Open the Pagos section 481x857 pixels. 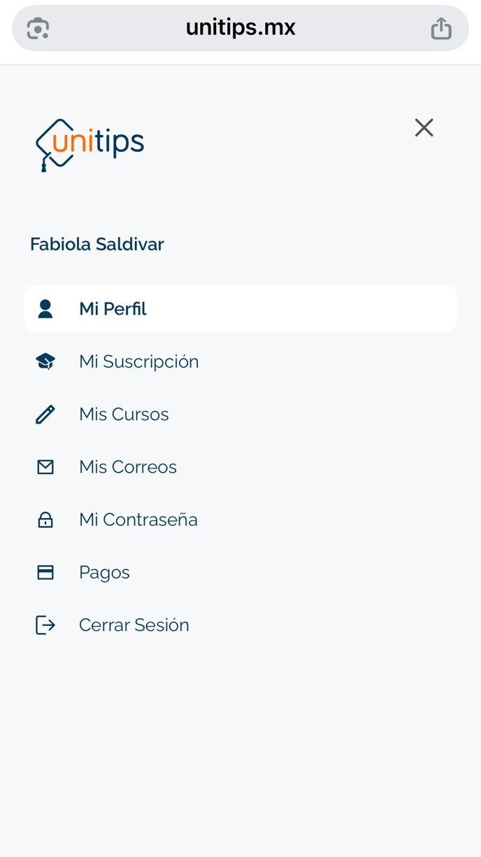[x=104, y=573]
